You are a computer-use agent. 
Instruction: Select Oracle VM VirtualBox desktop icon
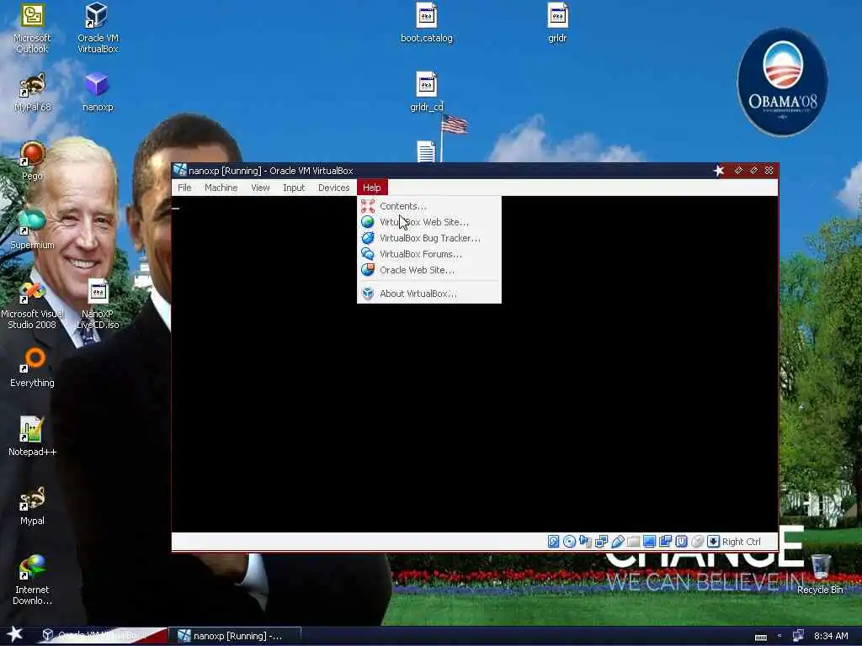(x=98, y=28)
